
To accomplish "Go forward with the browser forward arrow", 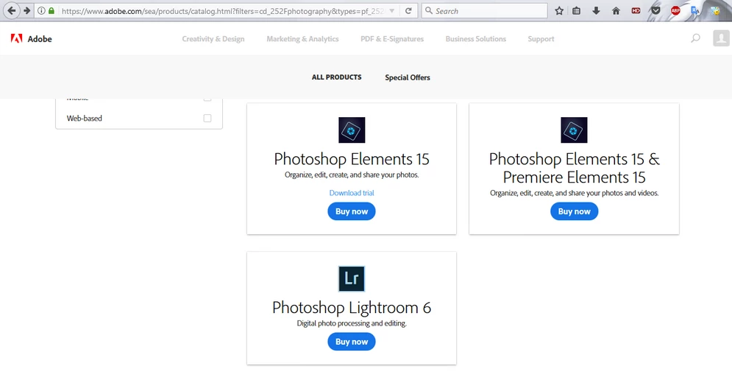I will pos(27,10).
